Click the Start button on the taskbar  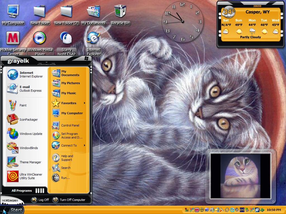click(x=12, y=210)
